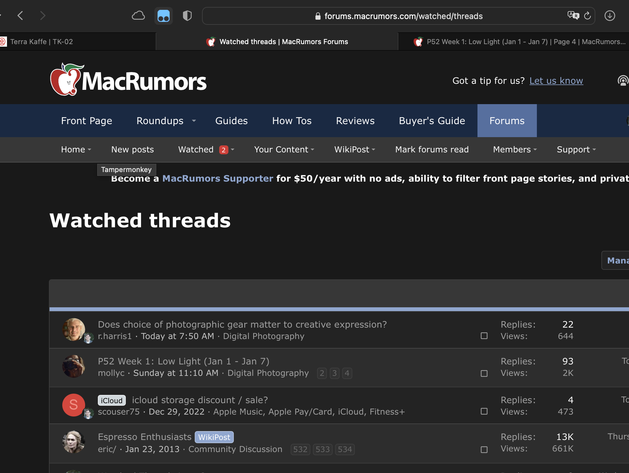Tick the checkbox for P52 Week 1 thread
This screenshot has width=629, height=473.
pos(484,373)
